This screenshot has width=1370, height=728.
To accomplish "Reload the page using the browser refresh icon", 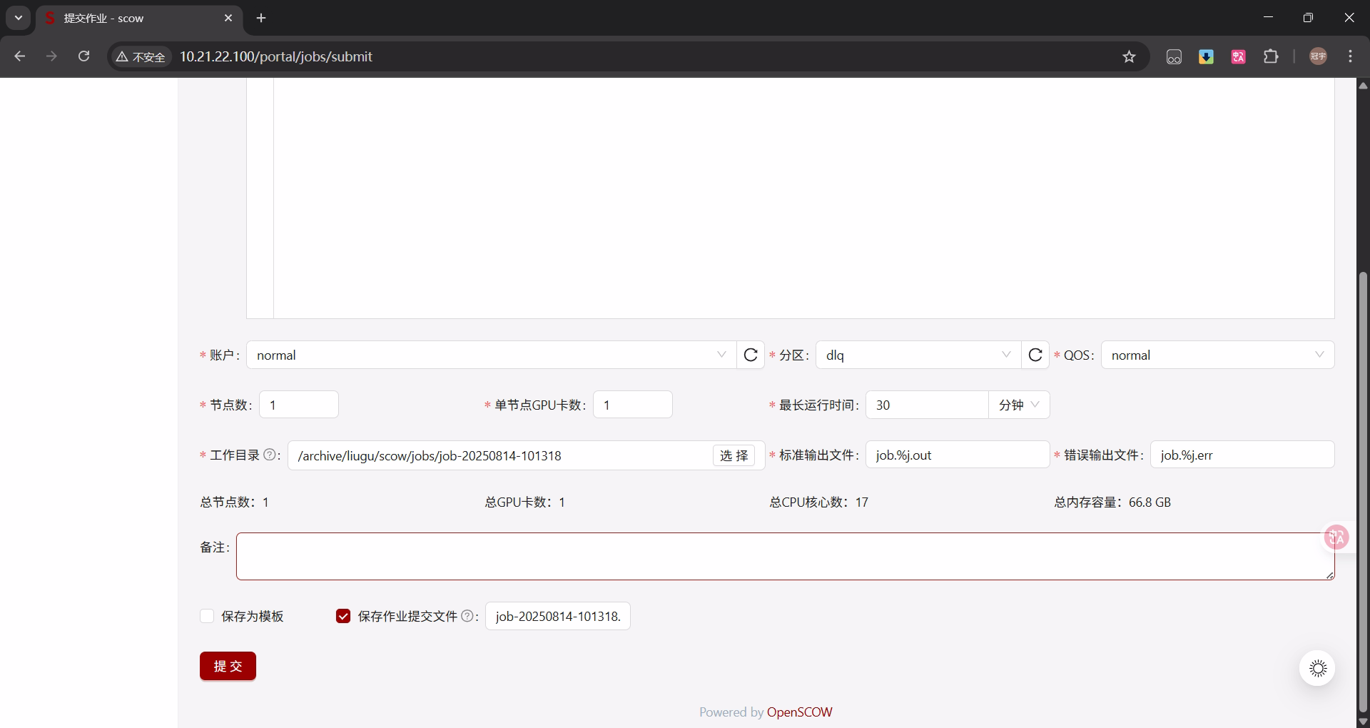I will pyautogui.click(x=83, y=56).
